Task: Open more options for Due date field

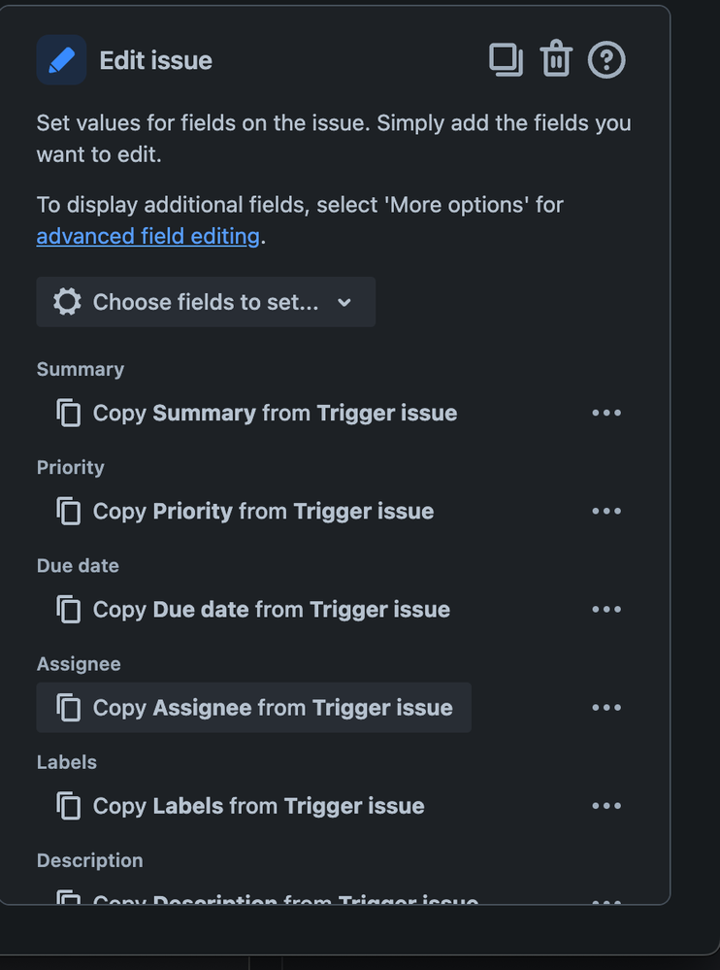Action: point(606,610)
